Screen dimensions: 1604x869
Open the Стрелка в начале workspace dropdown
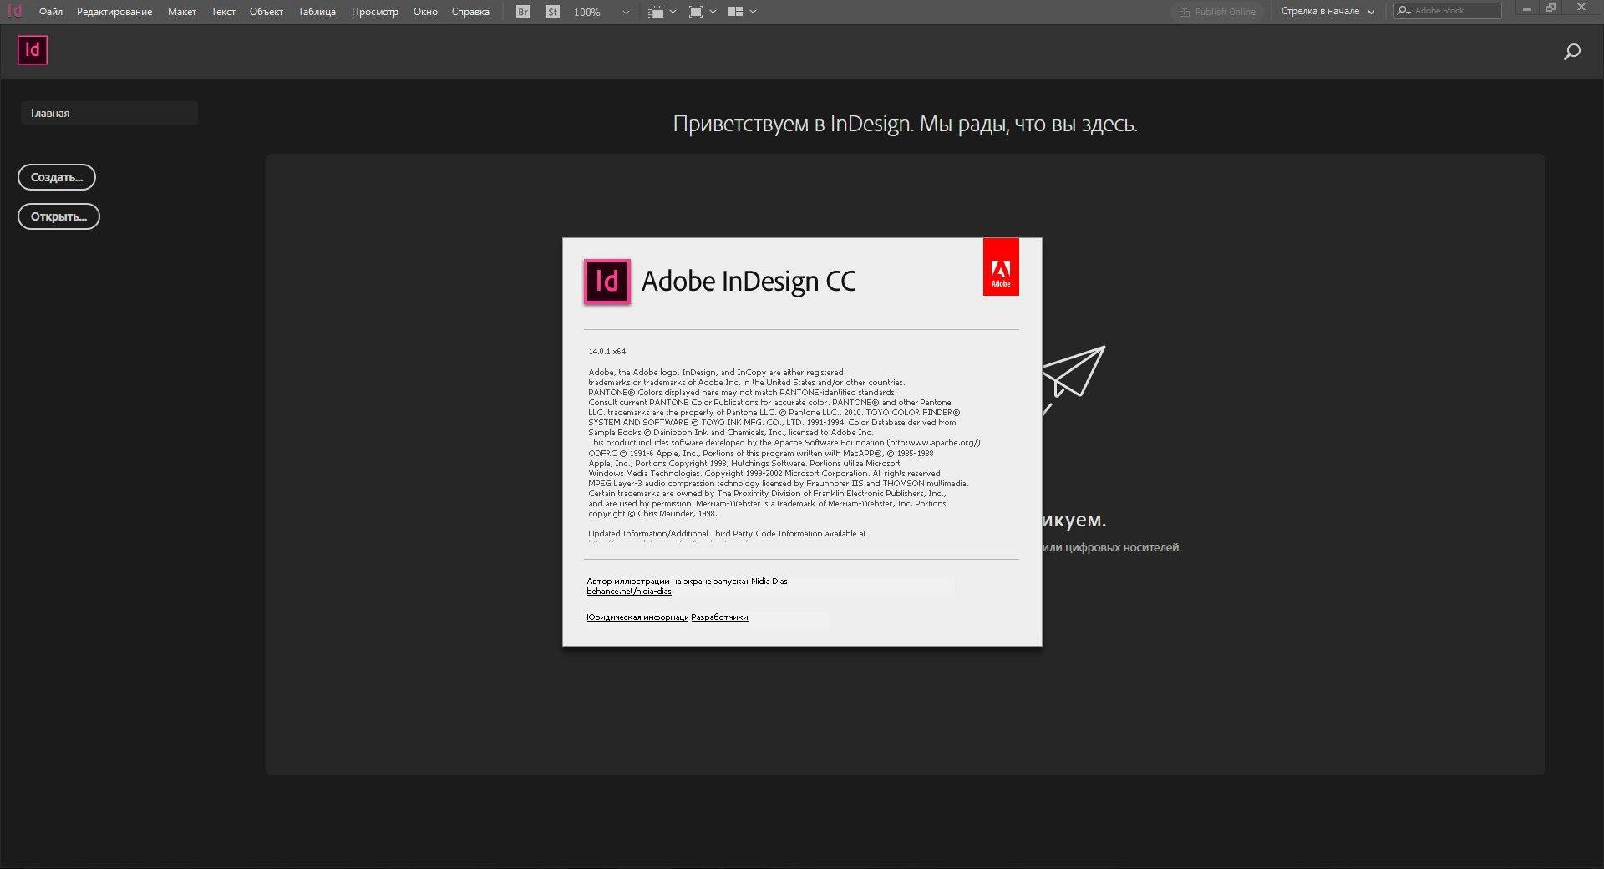click(x=1327, y=12)
